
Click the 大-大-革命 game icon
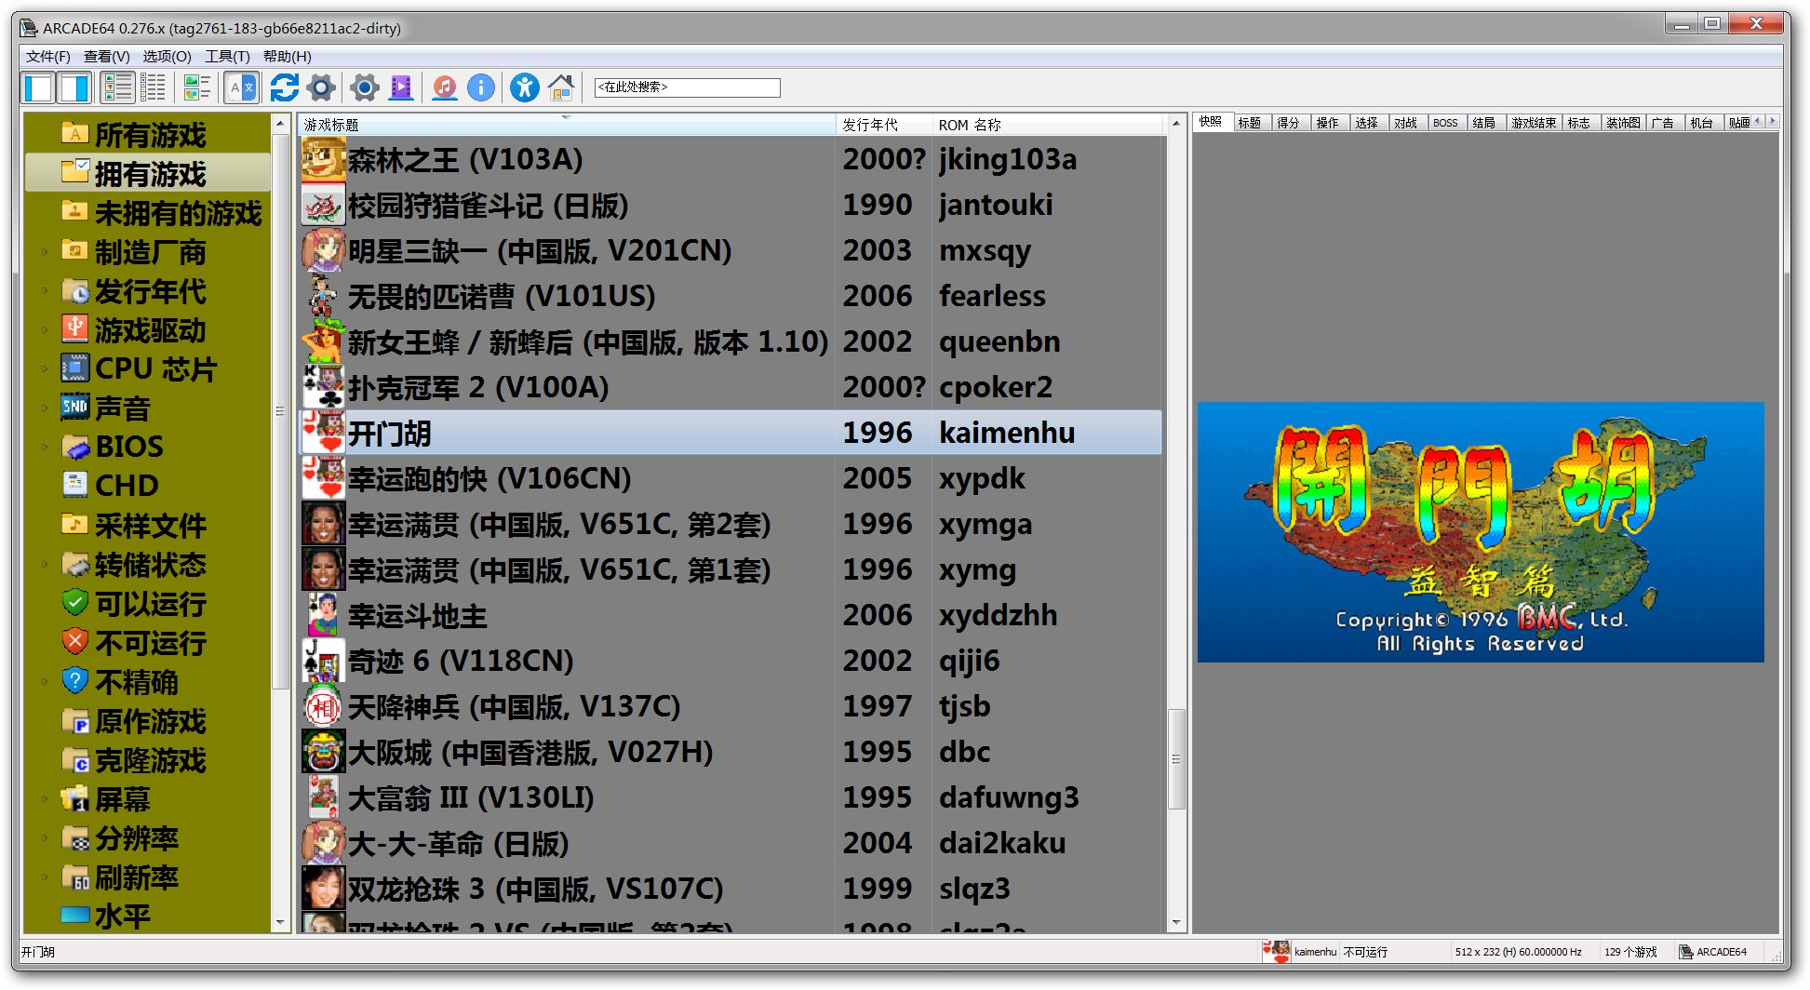pos(324,843)
